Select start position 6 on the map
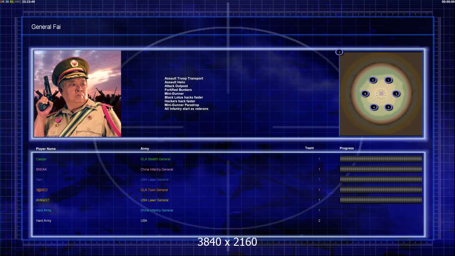The width and height of the screenshot is (455, 256). (365, 93)
